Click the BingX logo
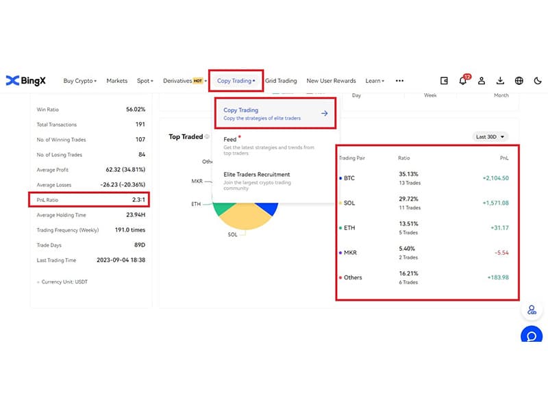Image resolution: width=548 pixels, height=411 pixels. coord(26,81)
